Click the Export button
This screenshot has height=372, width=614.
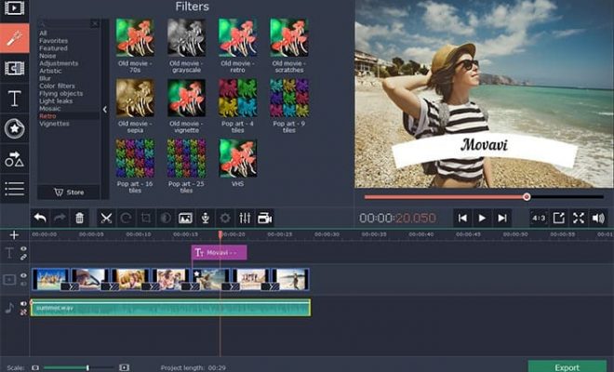pyautogui.click(x=567, y=366)
